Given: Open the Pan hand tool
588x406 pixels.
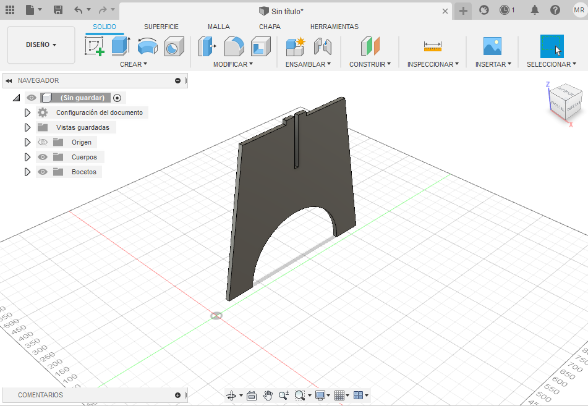Looking at the screenshot, I should click(x=268, y=395).
